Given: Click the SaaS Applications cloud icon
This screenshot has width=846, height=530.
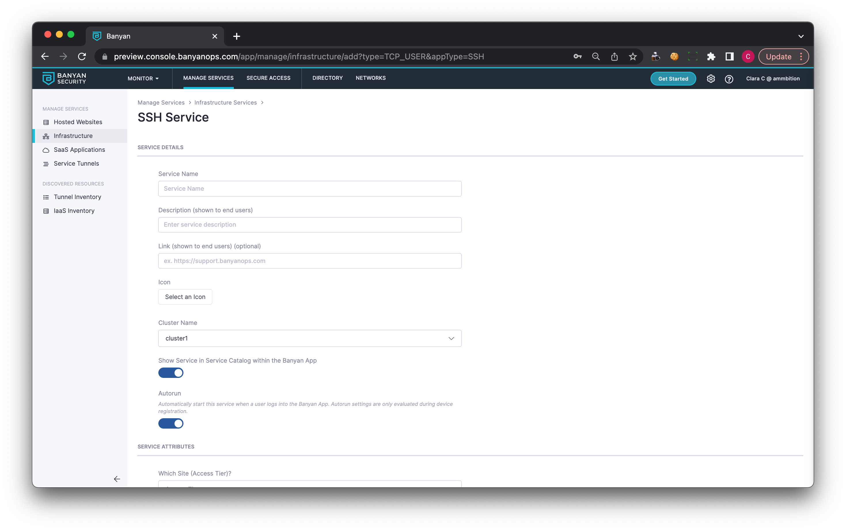Looking at the screenshot, I should pos(46,150).
